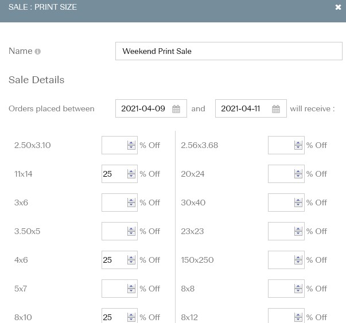Click the 2021-04-09 start date field
This screenshot has width=346, height=323.
(x=151, y=108)
